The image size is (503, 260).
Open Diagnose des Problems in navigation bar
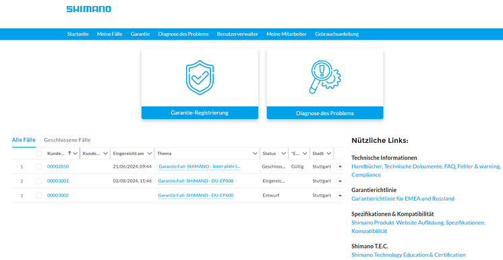(x=183, y=34)
